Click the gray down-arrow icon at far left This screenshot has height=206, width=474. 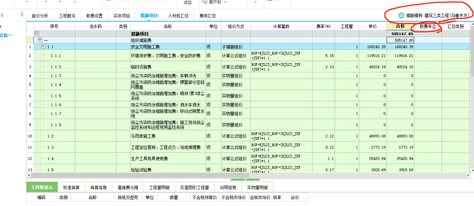[2, 15]
